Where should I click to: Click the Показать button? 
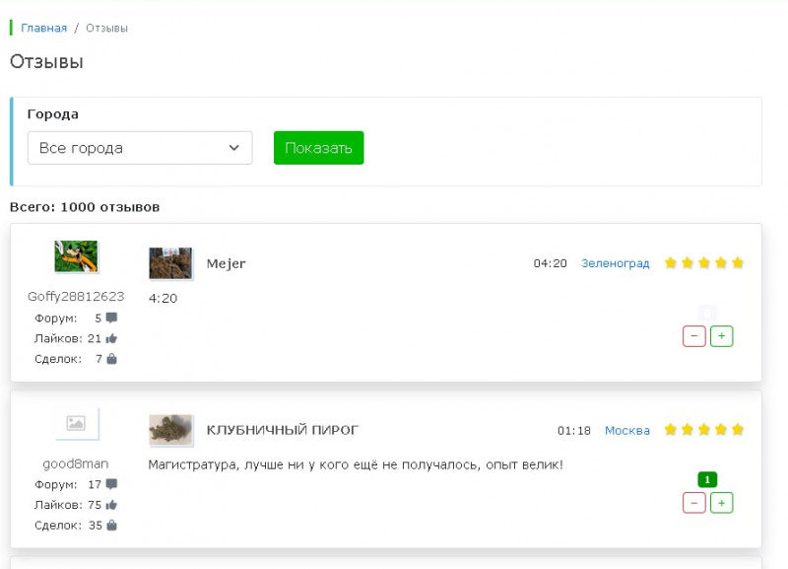coord(318,148)
